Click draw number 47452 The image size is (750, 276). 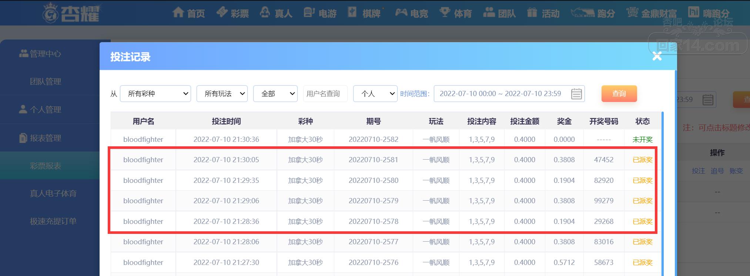coord(604,160)
